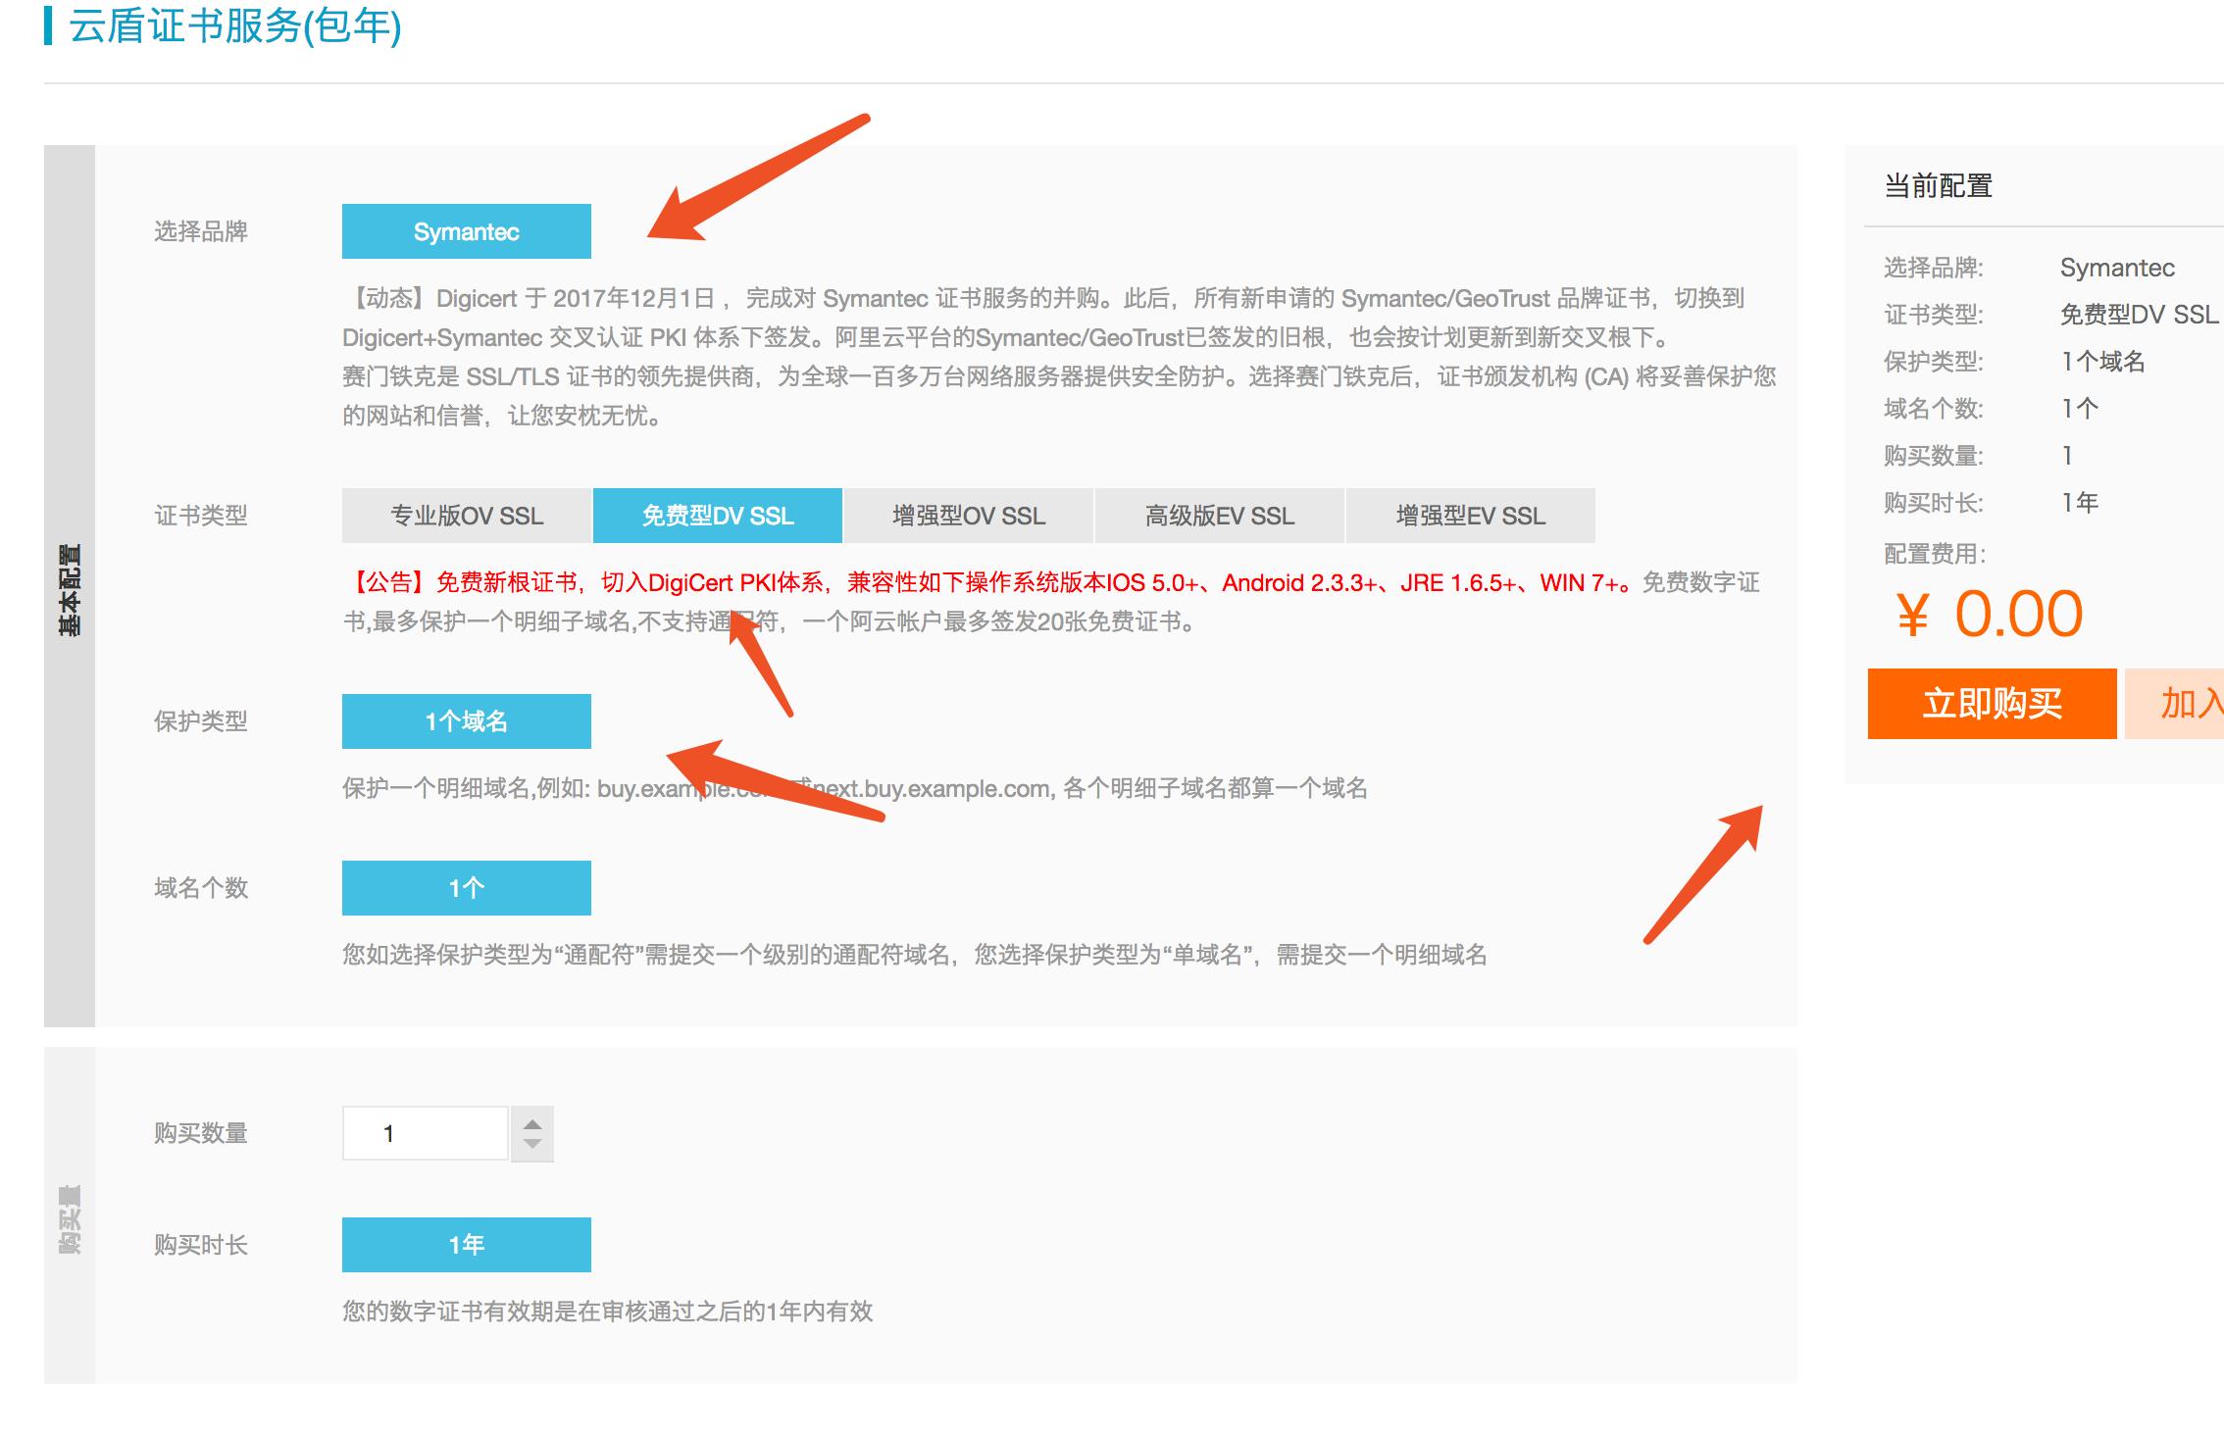Increase purchase quantity with up arrow
This screenshot has width=2224, height=1437.
[532, 1123]
